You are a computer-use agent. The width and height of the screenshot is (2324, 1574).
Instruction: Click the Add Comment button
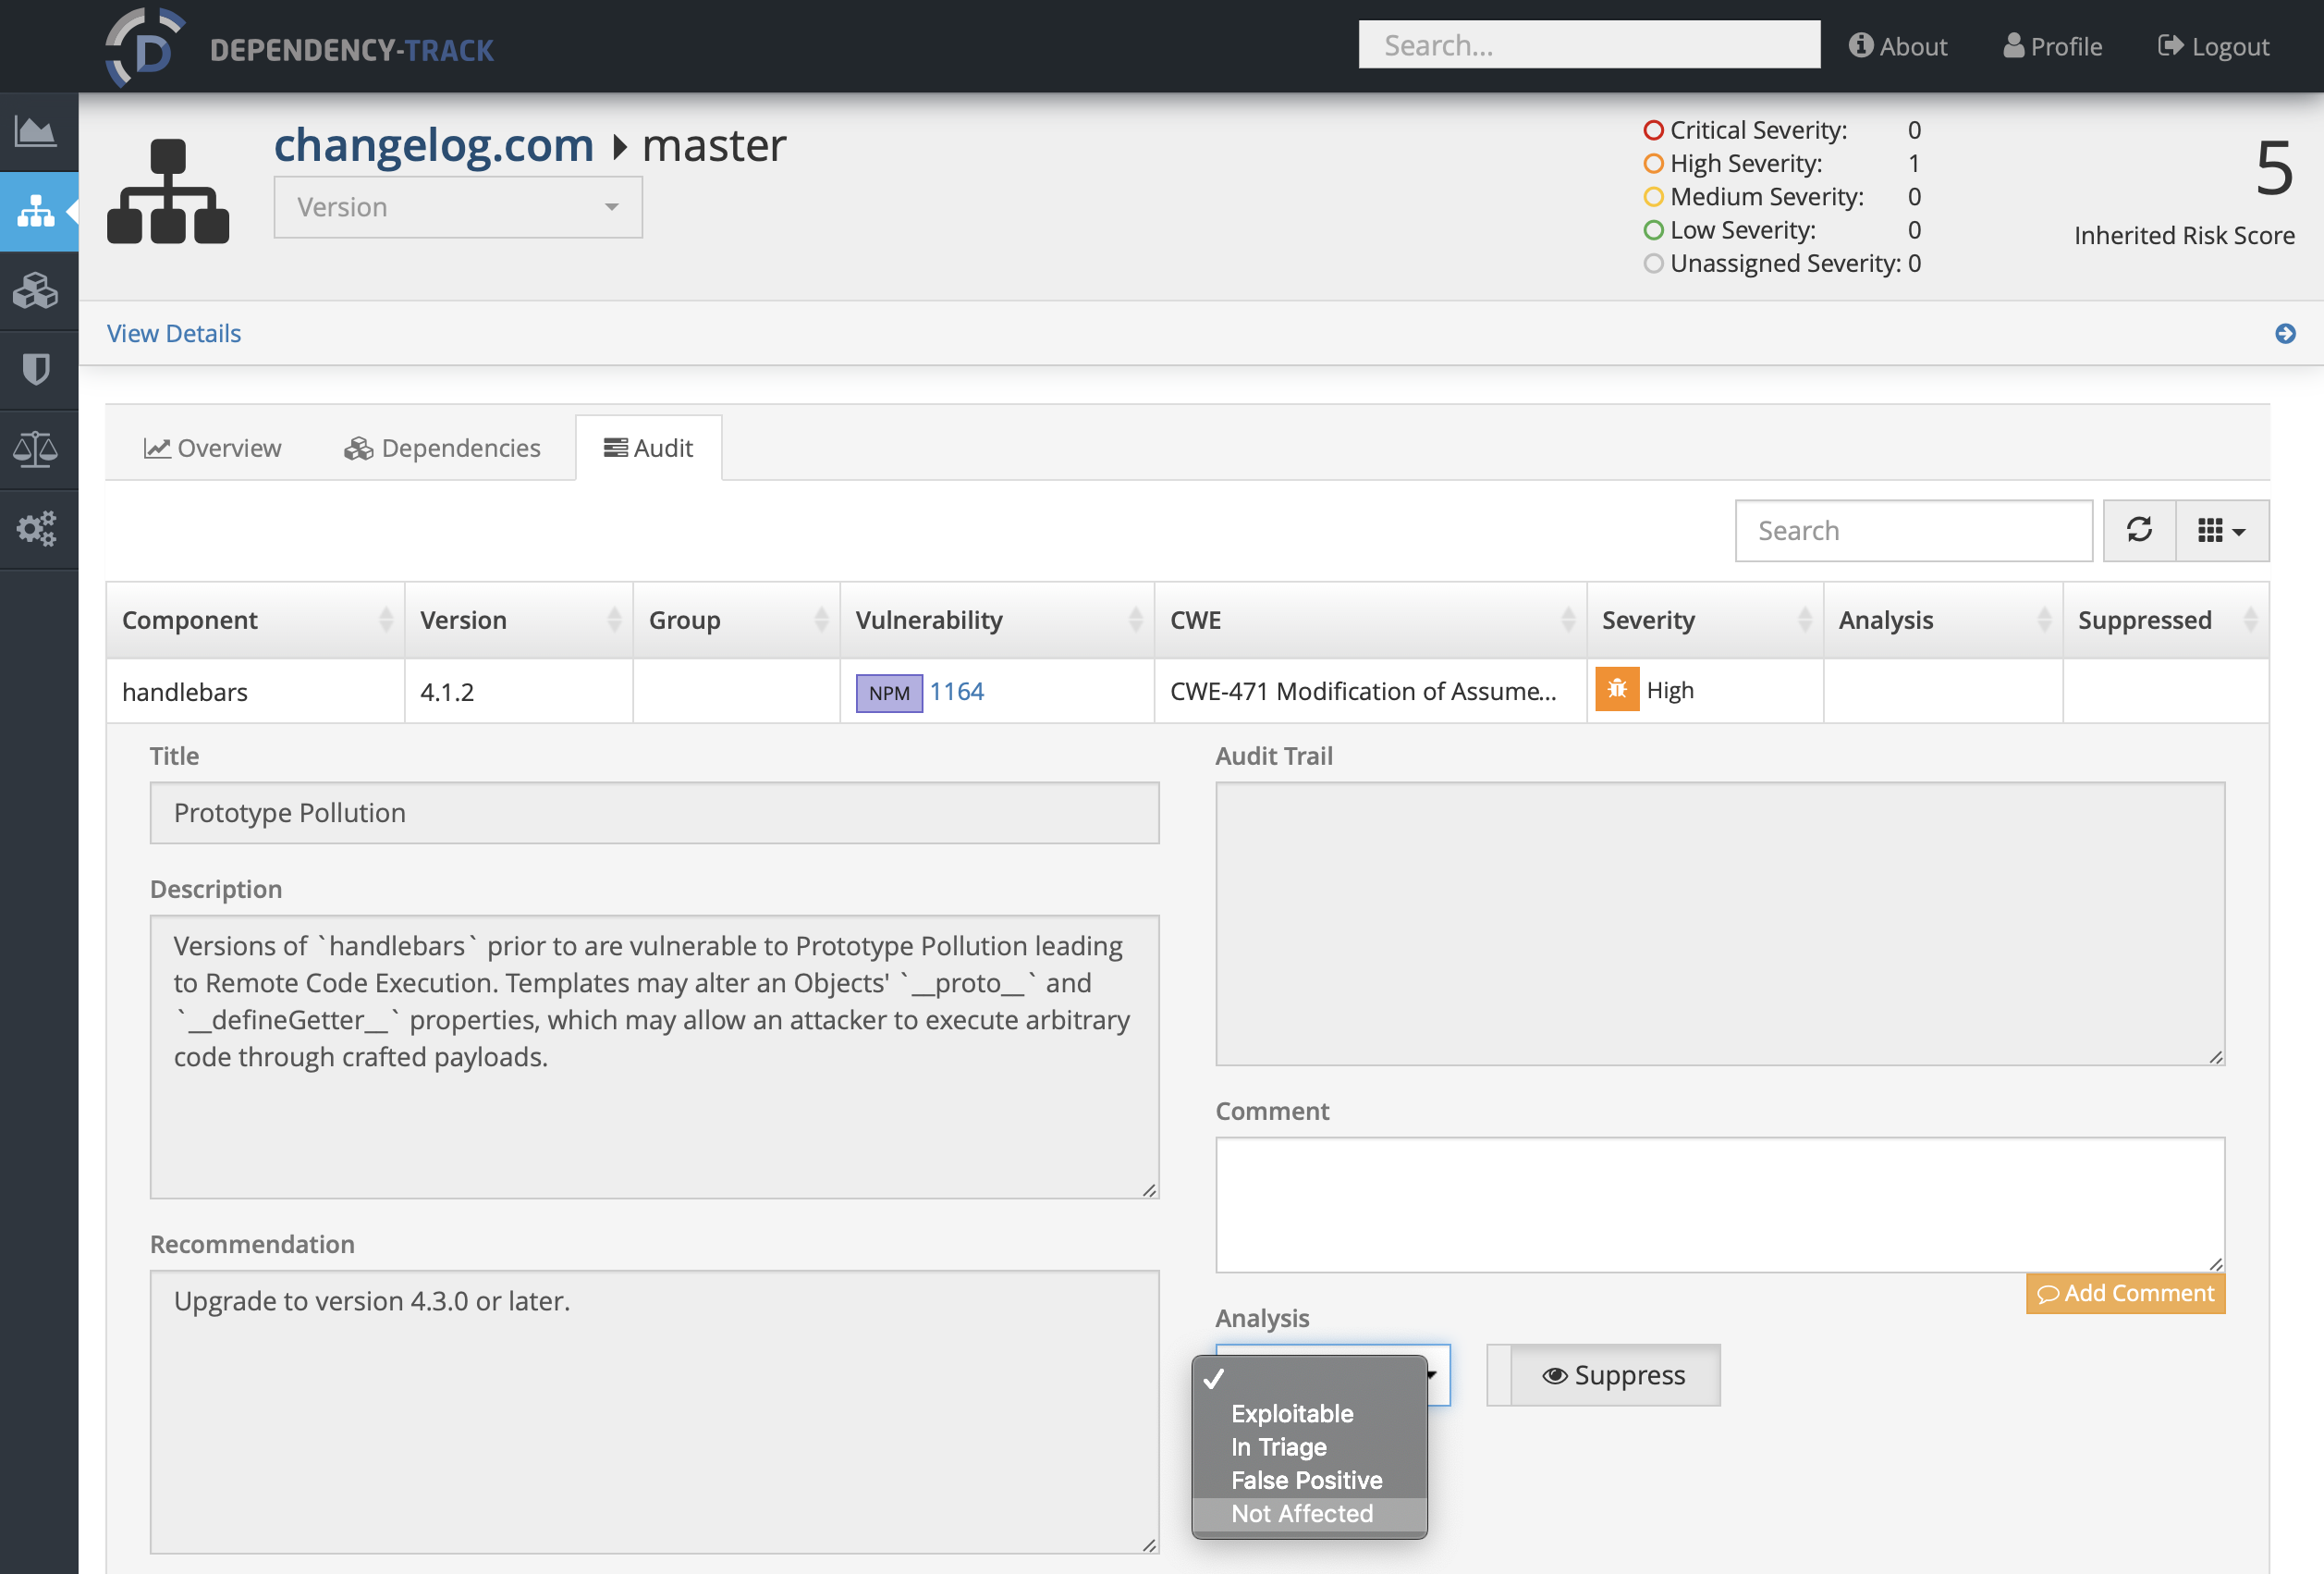coord(2125,1291)
